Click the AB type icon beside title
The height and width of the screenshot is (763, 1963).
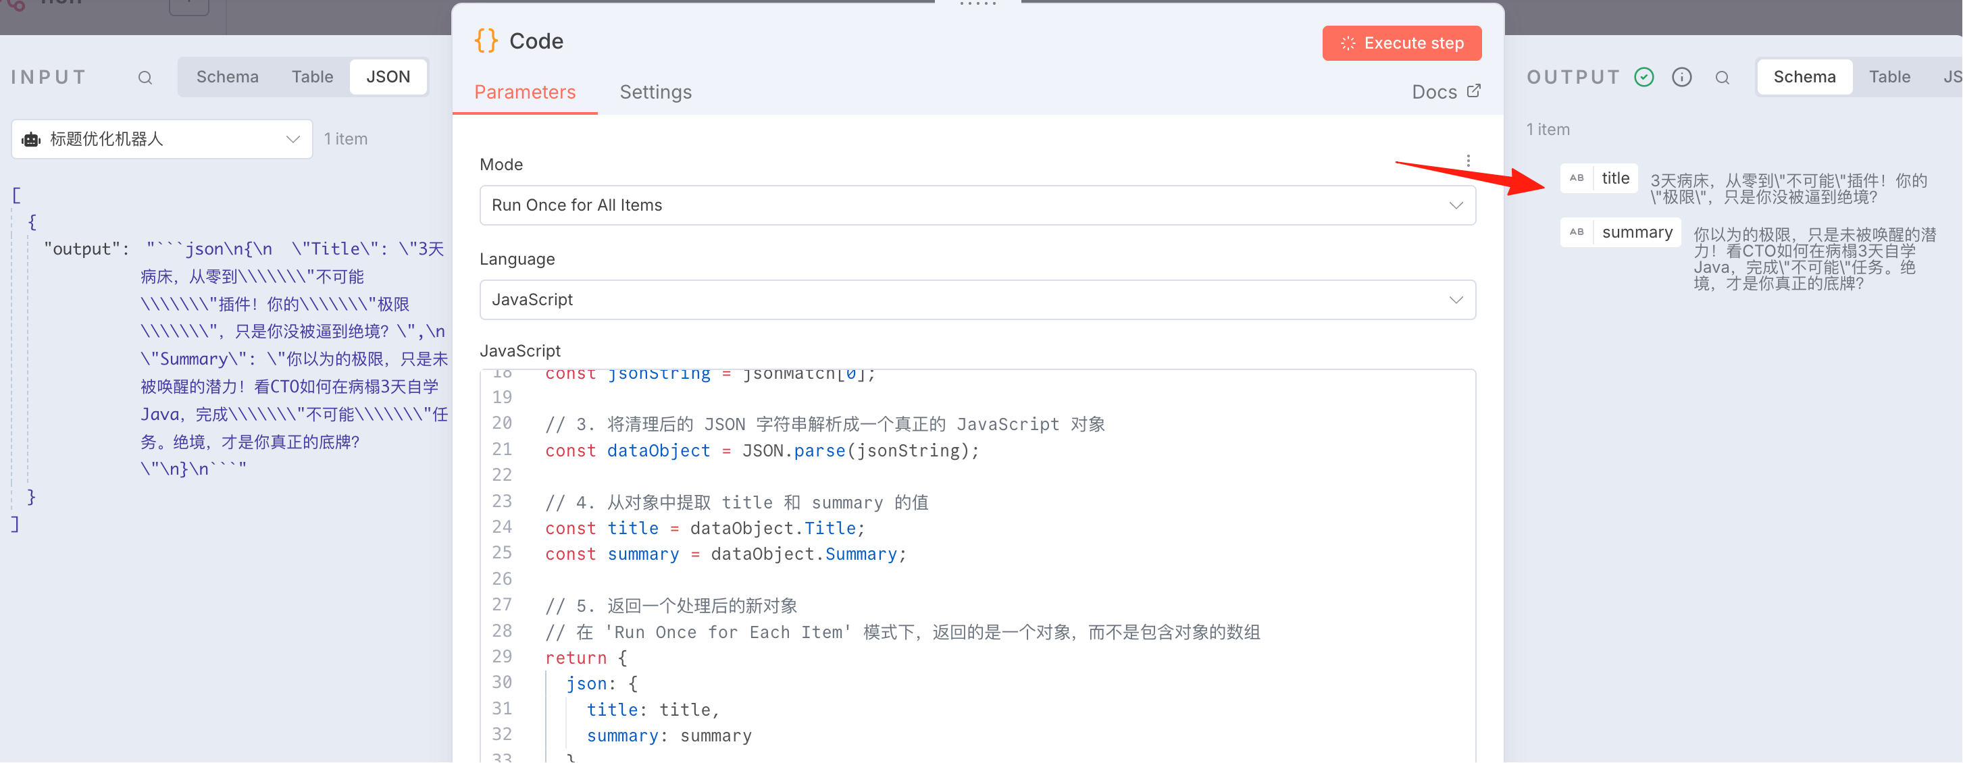[x=1577, y=178]
